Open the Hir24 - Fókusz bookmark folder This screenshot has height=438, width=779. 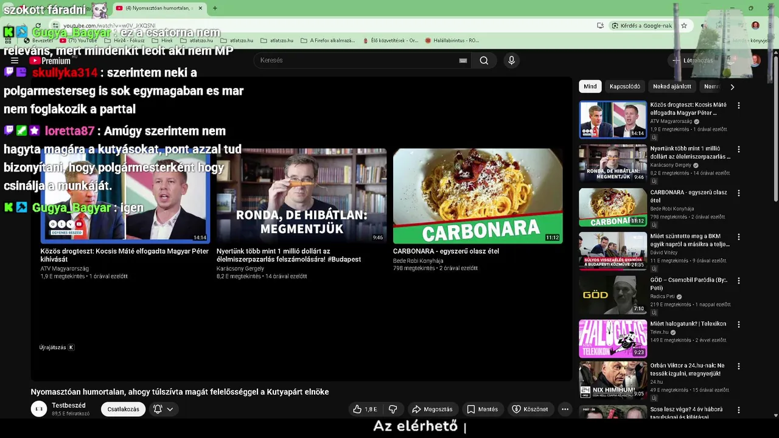click(x=125, y=41)
